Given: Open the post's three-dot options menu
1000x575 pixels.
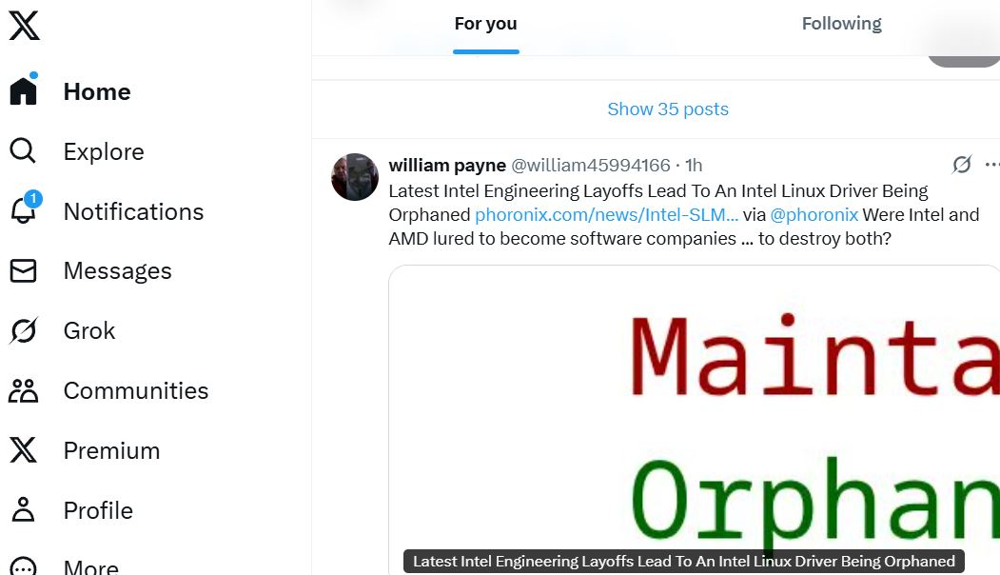Looking at the screenshot, I should point(991,165).
